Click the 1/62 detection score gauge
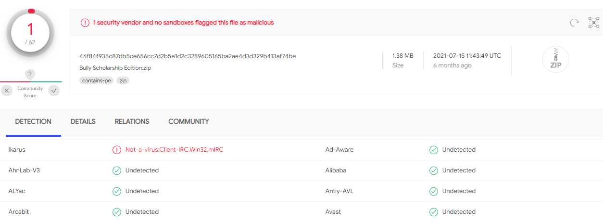 [x=30, y=33]
